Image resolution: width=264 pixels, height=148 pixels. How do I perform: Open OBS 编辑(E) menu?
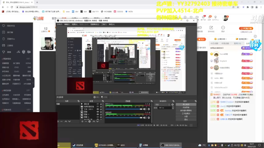[x=67, y=24]
